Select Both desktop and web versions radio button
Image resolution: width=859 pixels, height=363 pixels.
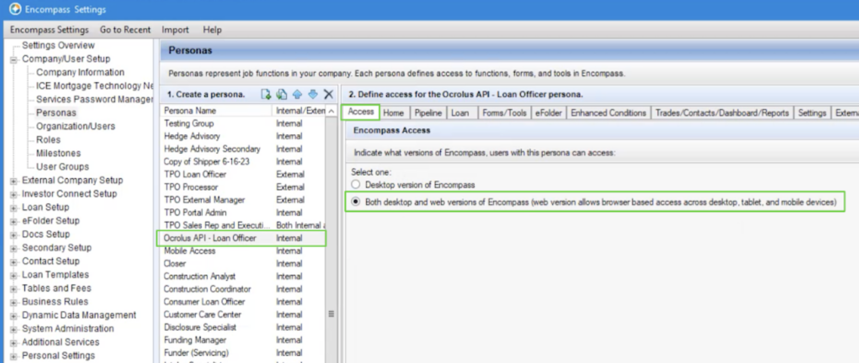tap(356, 202)
